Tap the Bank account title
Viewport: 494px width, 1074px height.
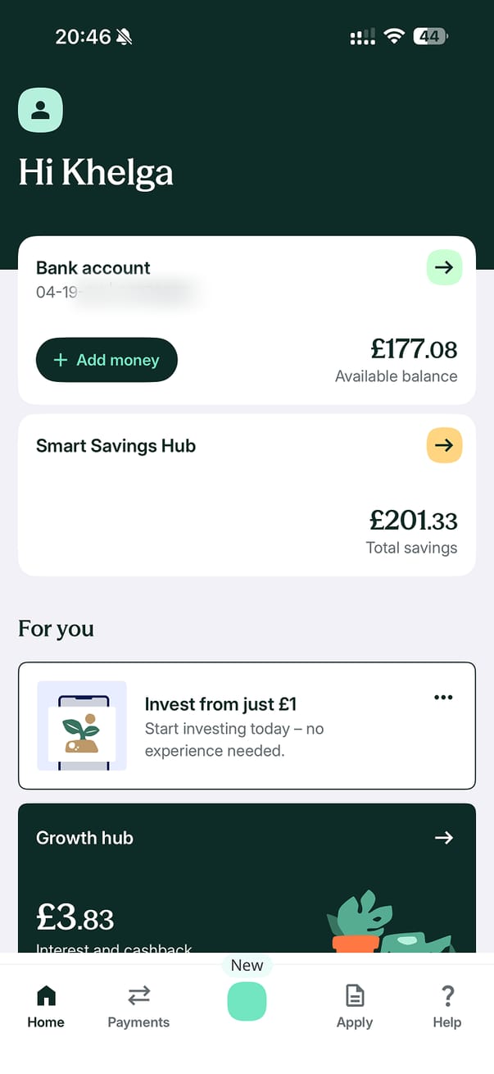tap(93, 268)
